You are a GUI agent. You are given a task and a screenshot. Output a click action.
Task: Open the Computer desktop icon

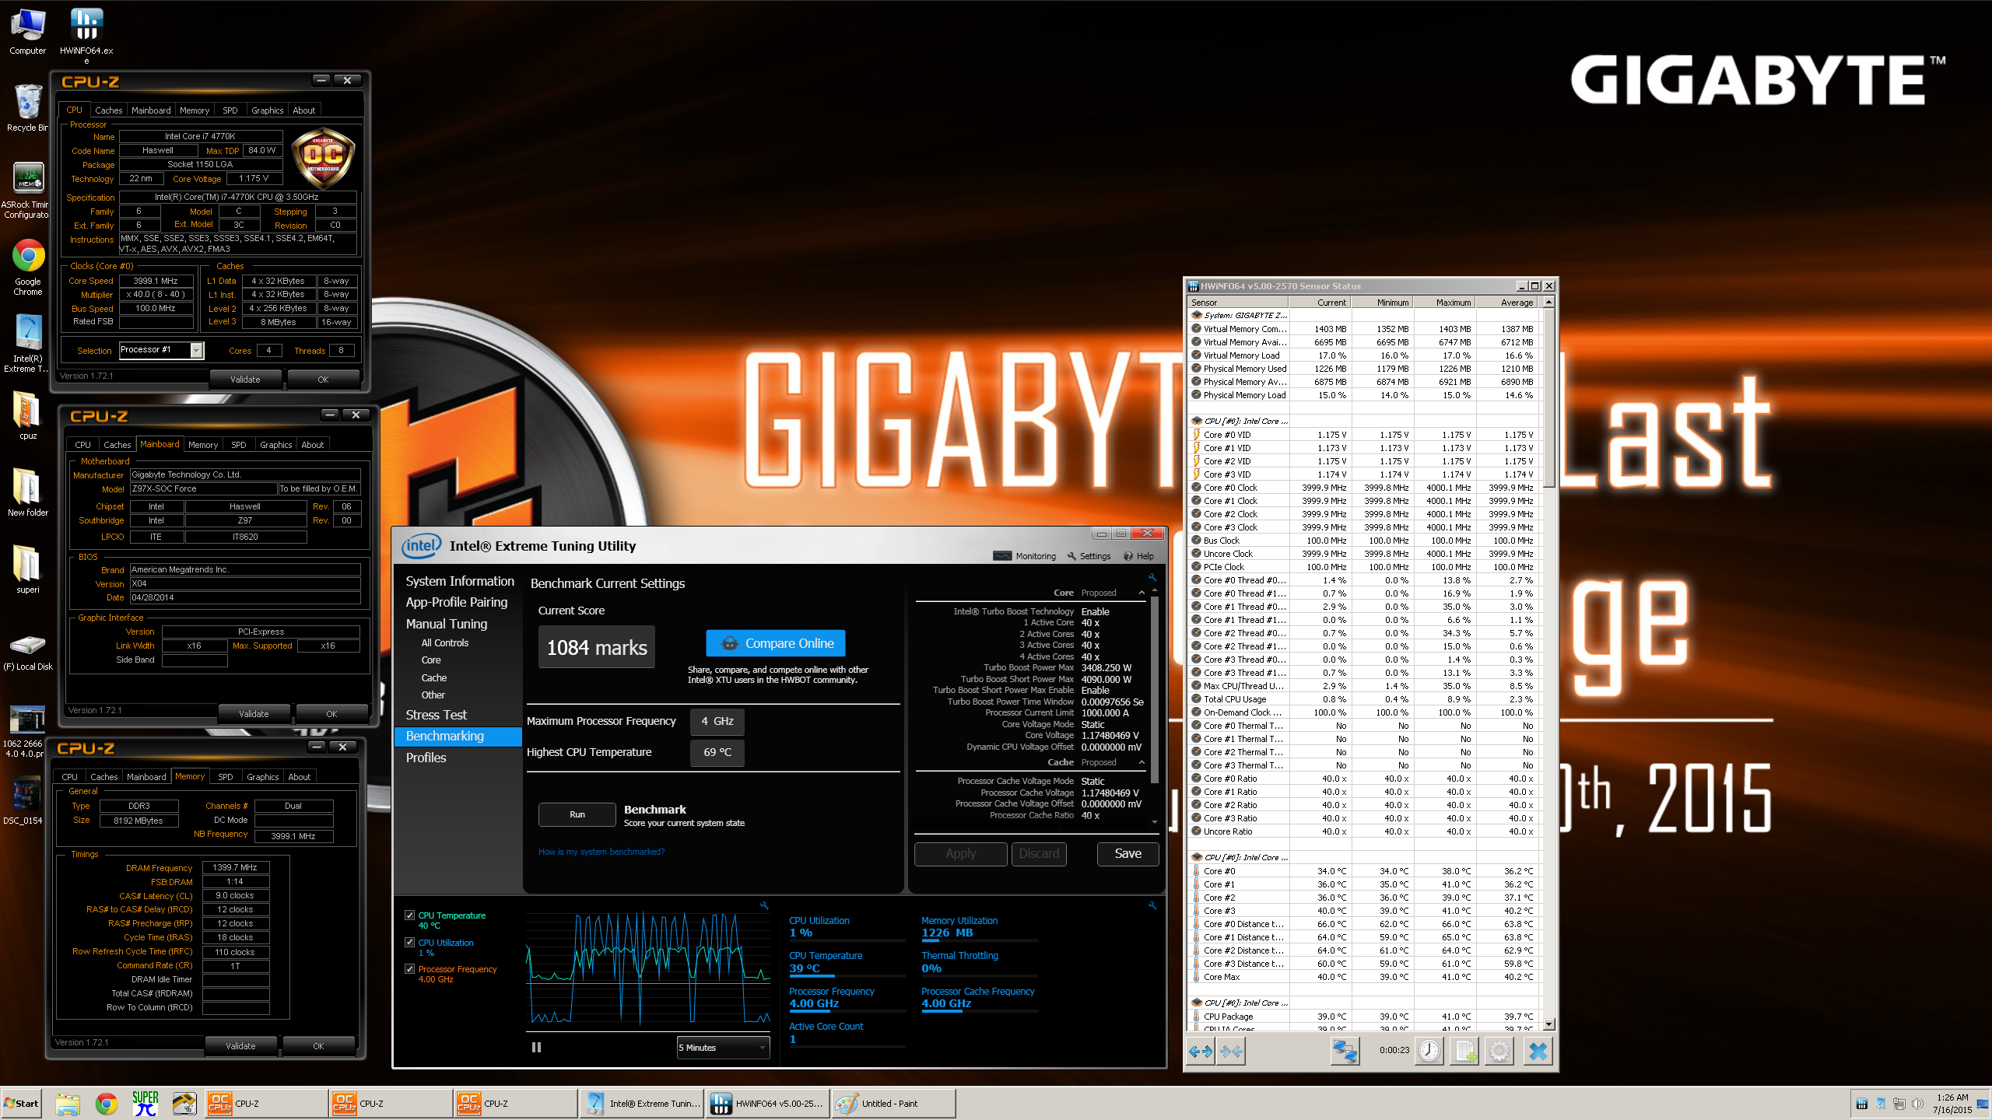pyautogui.click(x=27, y=31)
